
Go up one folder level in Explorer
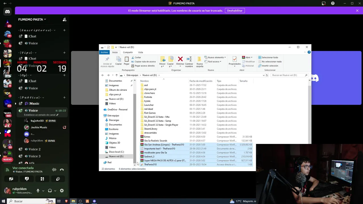117,75
